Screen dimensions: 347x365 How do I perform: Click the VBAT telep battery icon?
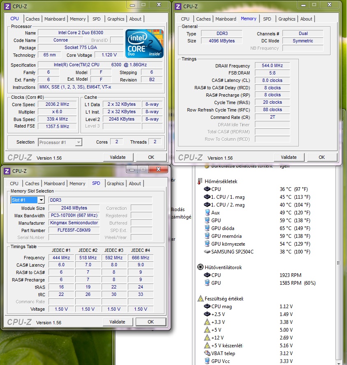[207, 353]
